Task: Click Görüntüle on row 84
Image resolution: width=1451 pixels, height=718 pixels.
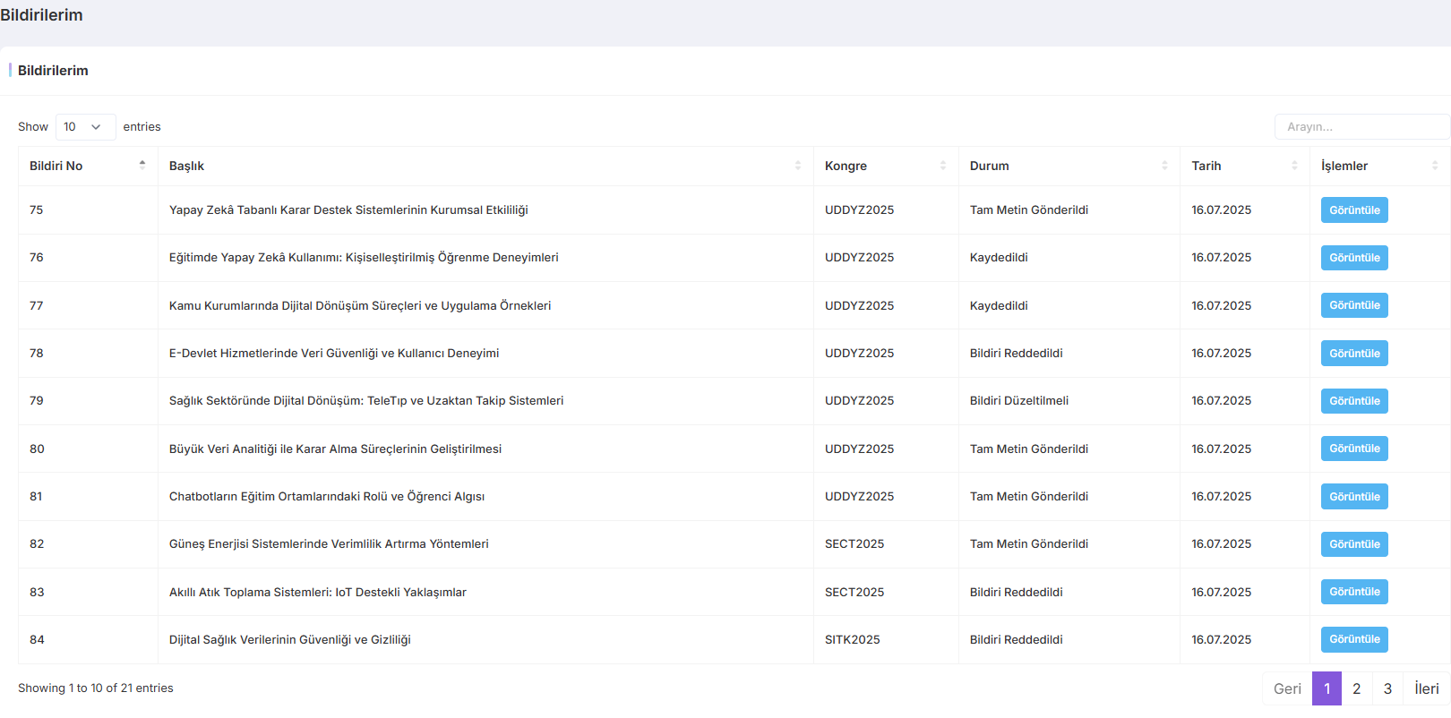Action: 1353,639
